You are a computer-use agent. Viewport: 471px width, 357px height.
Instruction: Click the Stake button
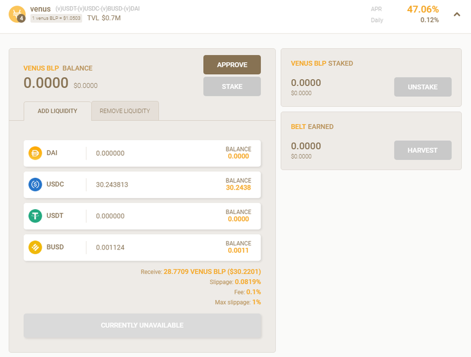(x=232, y=86)
